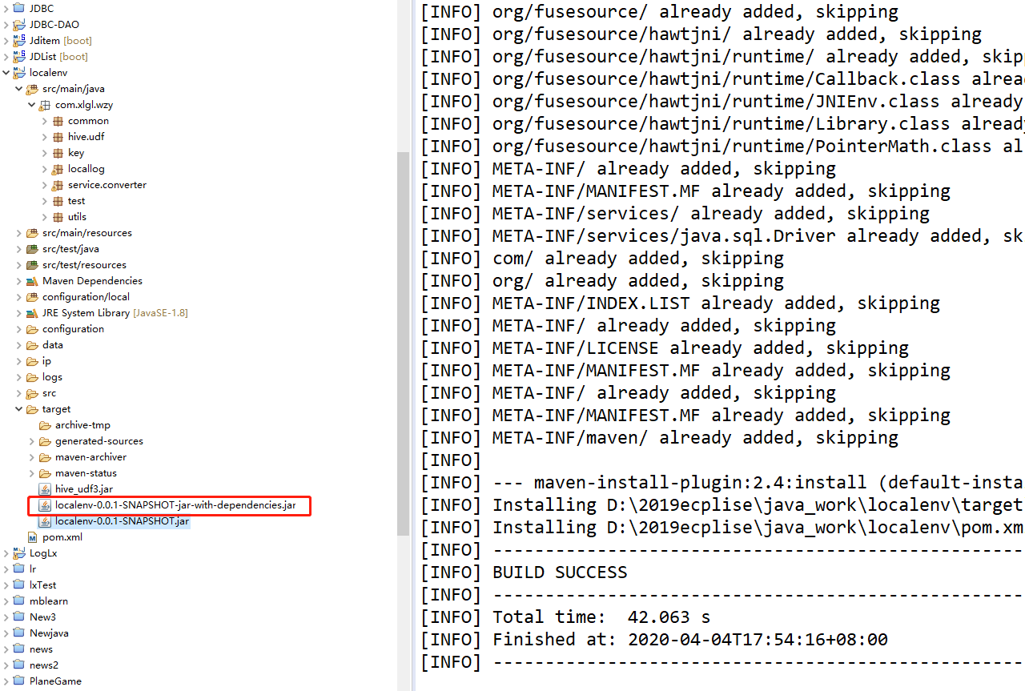The width and height of the screenshot is (1025, 691).
Task: Select localenv-0.0.1-SNAPSHOT-jar-with-dependencies.jar file
Action: 175,505
